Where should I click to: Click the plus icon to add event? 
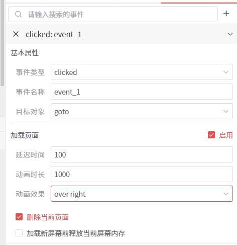226,14
